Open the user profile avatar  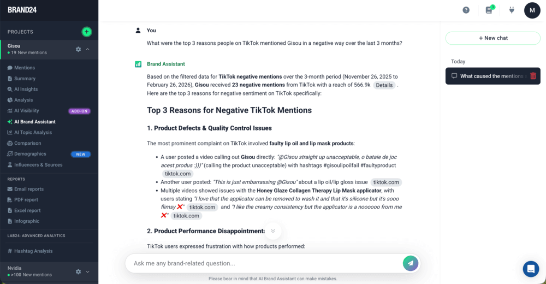tap(532, 10)
